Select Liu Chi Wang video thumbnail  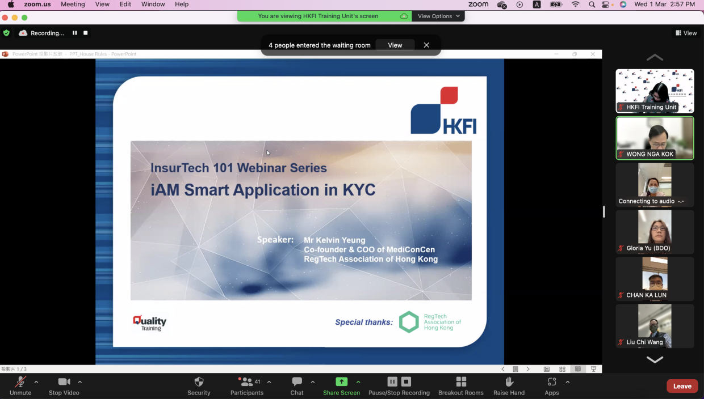pyautogui.click(x=655, y=326)
